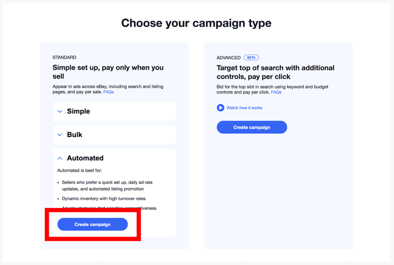
Task: Collapse the Automated section chevron
Action: click(60, 158)
